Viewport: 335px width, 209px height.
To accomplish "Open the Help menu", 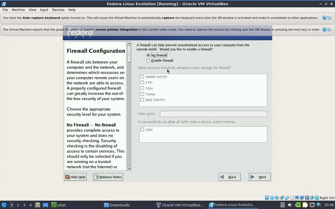I will pyautogui.click(x=72, y=10).
